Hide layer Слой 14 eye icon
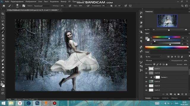Screen dimensions: 190x106 coord(146,86)
